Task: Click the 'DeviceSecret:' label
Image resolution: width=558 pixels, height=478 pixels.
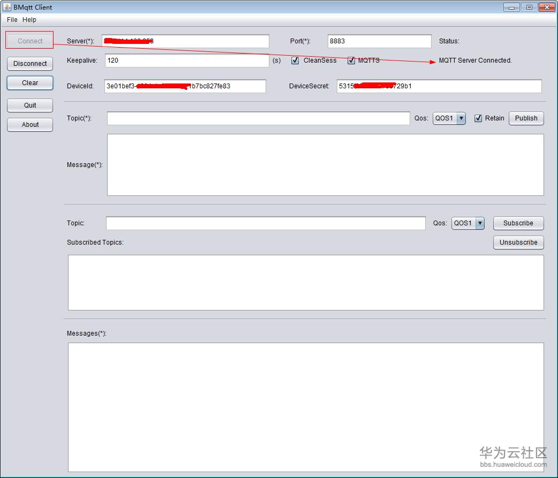Action: point(309,86)
